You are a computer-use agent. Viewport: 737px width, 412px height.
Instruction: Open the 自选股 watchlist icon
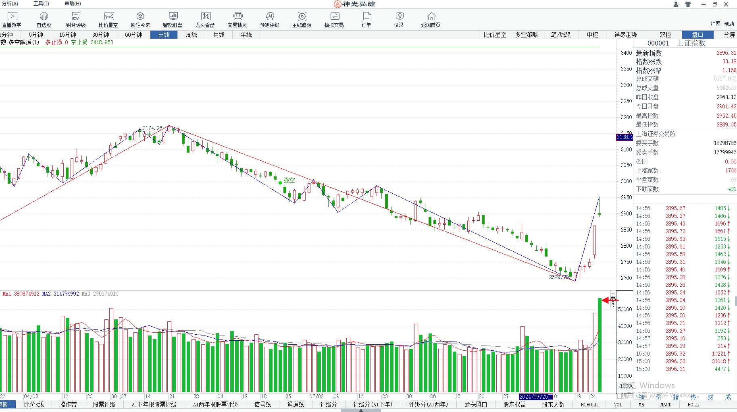point(44,20)
